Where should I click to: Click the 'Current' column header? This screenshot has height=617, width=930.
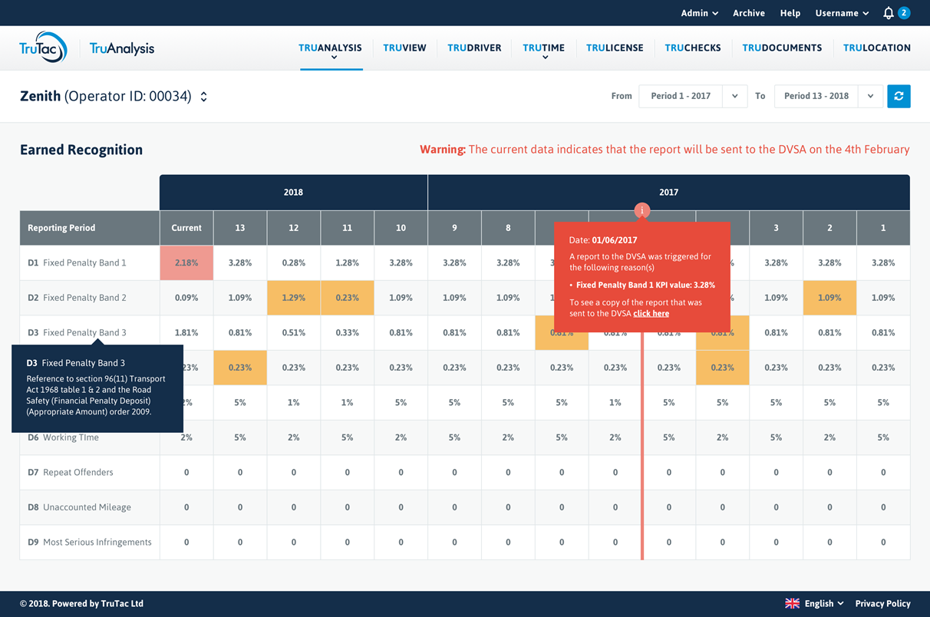coord(186,228)
